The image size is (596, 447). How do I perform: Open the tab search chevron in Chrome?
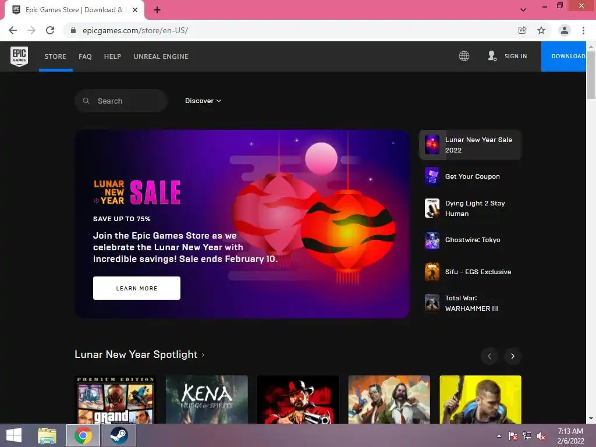[x=523, y=10]
